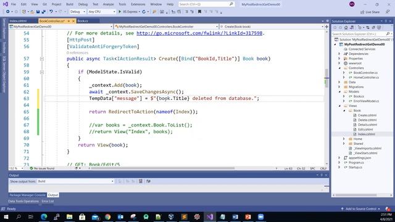Toggle auto-hide pin on Output panel
The image size is (395, 222).
click(322, 175)
